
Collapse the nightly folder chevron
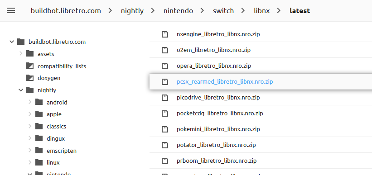[x=21, y=90]
